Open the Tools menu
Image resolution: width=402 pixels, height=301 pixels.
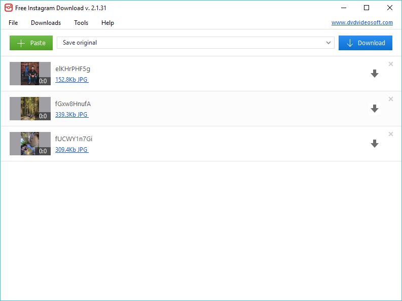coord(81,23)
